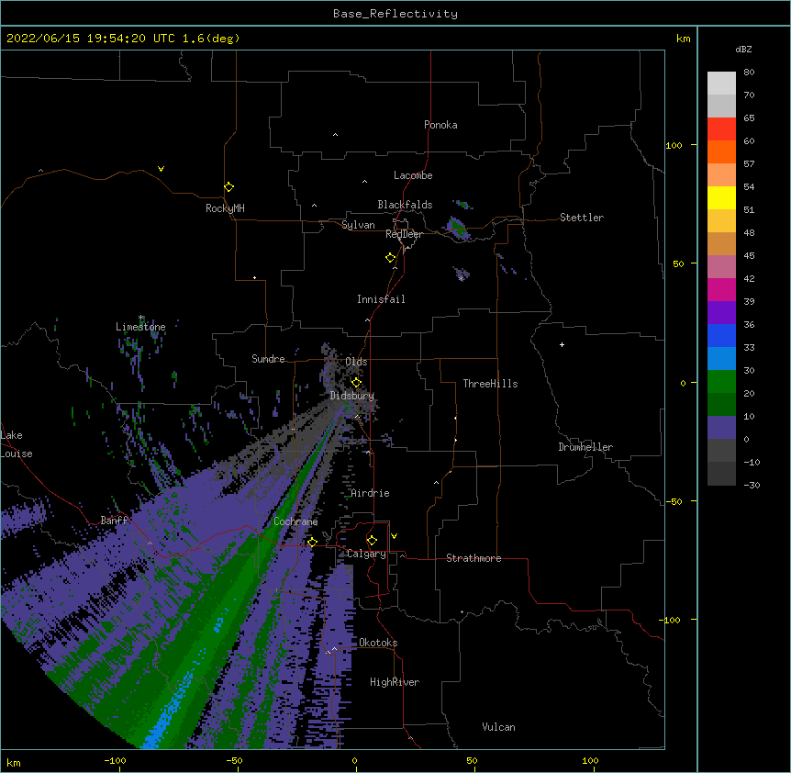Click the Base_Reflectivity title text
791x773 pixels.
395,14
